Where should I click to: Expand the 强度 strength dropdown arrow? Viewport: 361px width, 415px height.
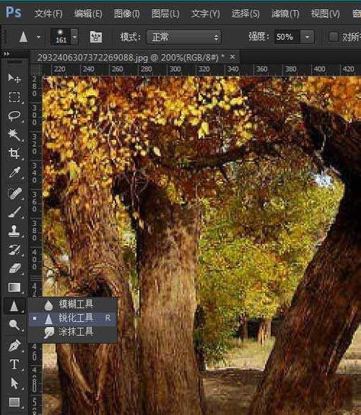[307, 37]
